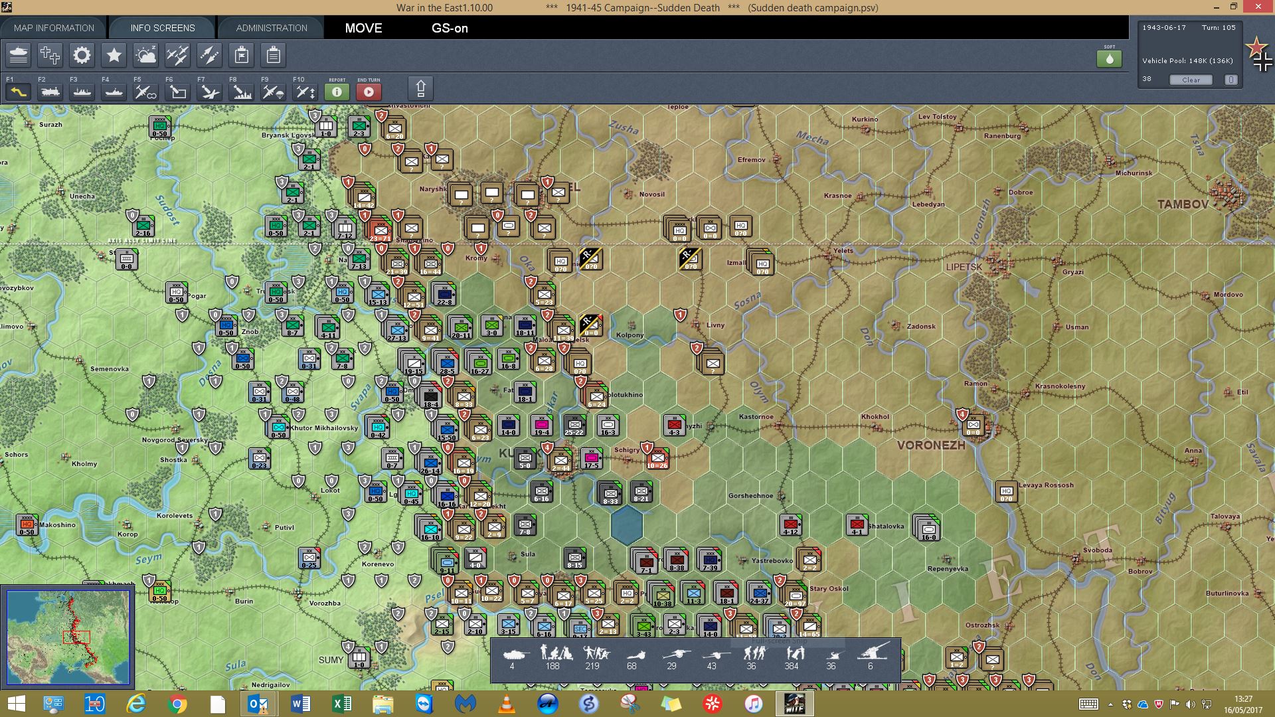Open the medical cross losses icon
1275x717 pixels.
[x=50, y=55]
